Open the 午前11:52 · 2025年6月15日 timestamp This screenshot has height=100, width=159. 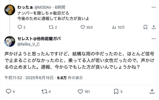coord(29,78)
